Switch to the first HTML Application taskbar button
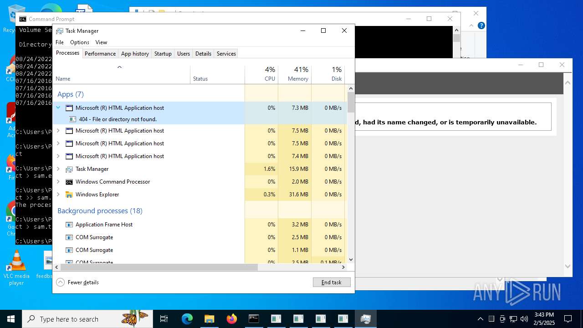Image resolution: width=583 pixels, height=328 pixels. click(x=276, y=319)
